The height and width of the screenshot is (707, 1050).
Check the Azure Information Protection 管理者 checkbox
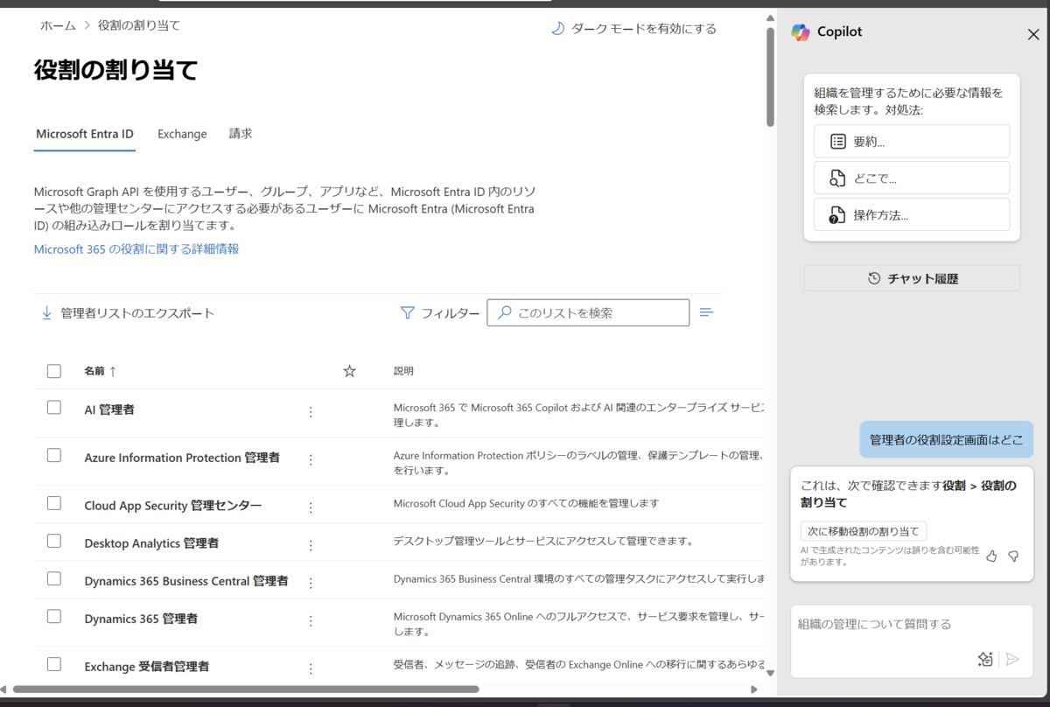click(54, 455)
